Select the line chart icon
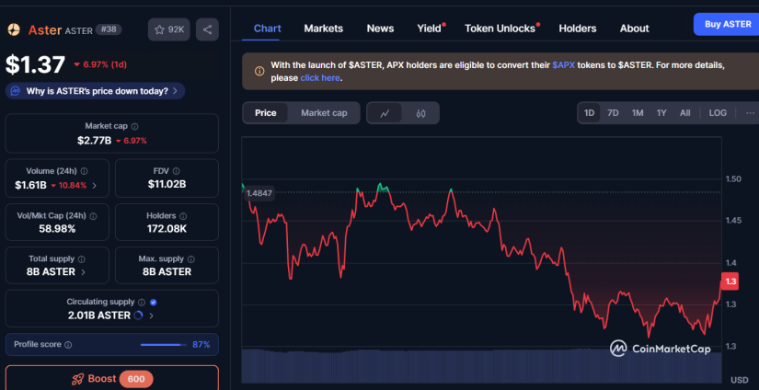759x390 pixels. click(x=385, y=113)
